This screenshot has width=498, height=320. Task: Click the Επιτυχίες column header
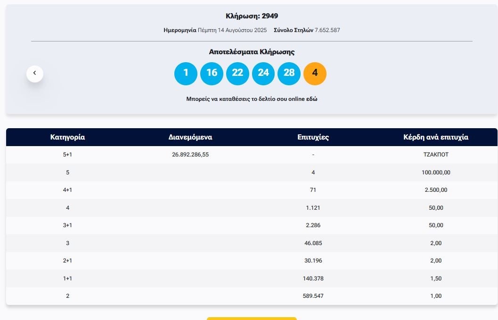(x=313, y=137)
